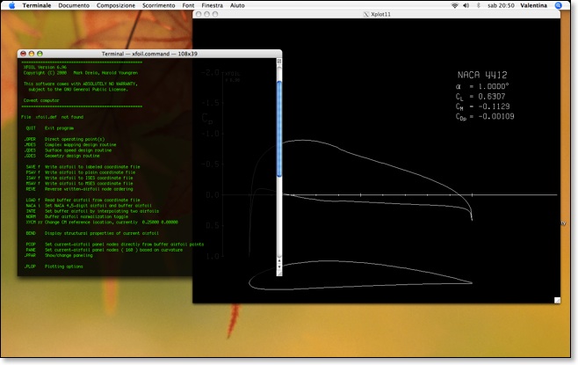Viewport: 578px width, 365px height.
Task: Expand the Finestra menu
Action: click(213, 5)
